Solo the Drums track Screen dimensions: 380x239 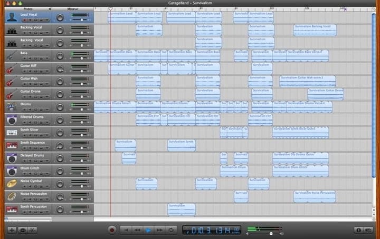click(36, 109)
